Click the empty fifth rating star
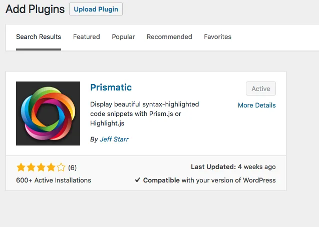Image resolution: width=319 pixels, height=227 pixels. click(61, 167)
